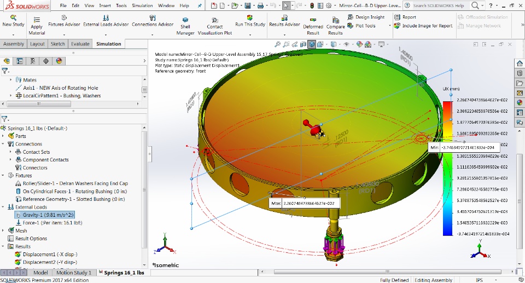Expand the Parts tree node
The image size is (525, 283).
click(4, 136)
